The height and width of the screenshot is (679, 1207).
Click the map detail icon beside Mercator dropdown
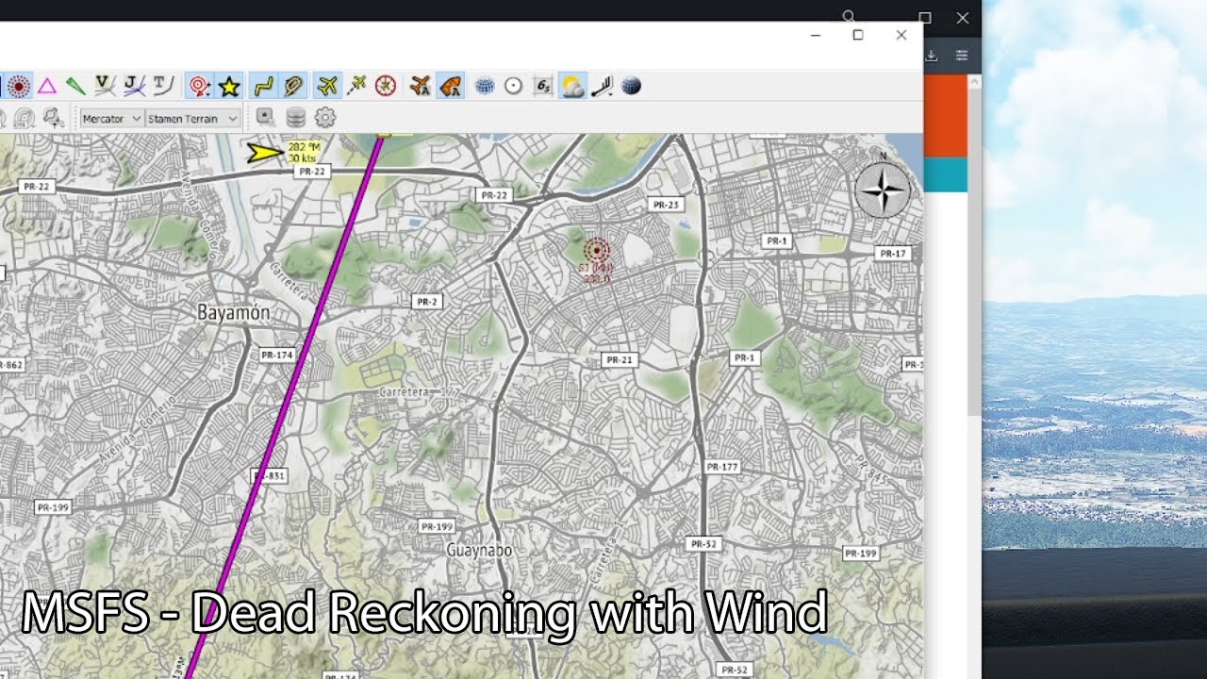(x=54, y=118)
